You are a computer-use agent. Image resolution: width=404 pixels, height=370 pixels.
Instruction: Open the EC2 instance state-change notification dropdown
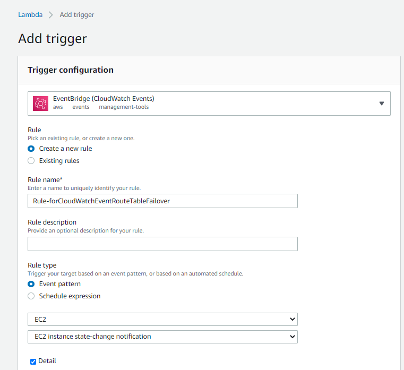162,337
